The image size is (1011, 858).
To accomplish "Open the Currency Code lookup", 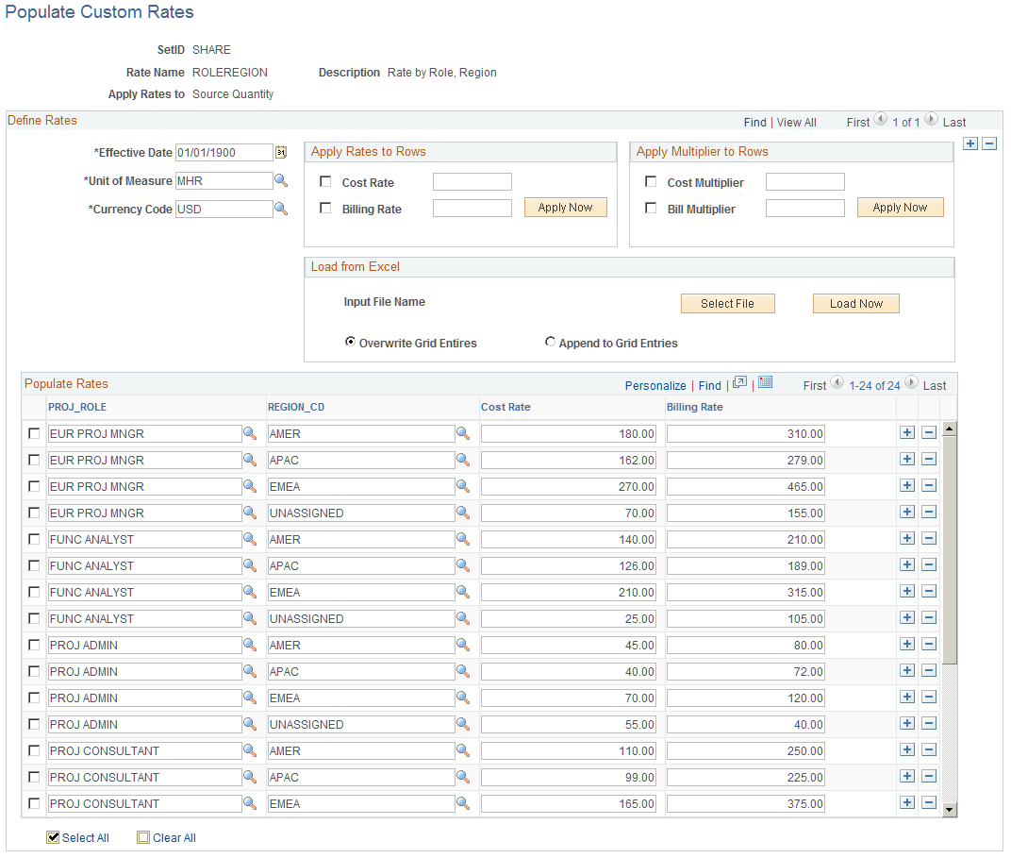I will tap(281, 209).
